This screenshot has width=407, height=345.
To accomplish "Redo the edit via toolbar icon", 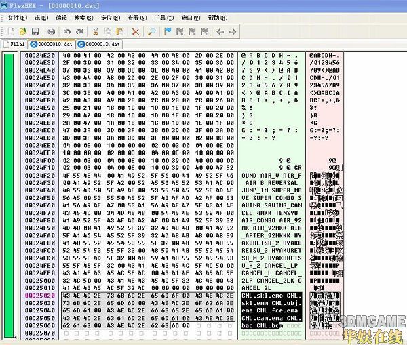I will pyautogui.click(x=79, y=32).
